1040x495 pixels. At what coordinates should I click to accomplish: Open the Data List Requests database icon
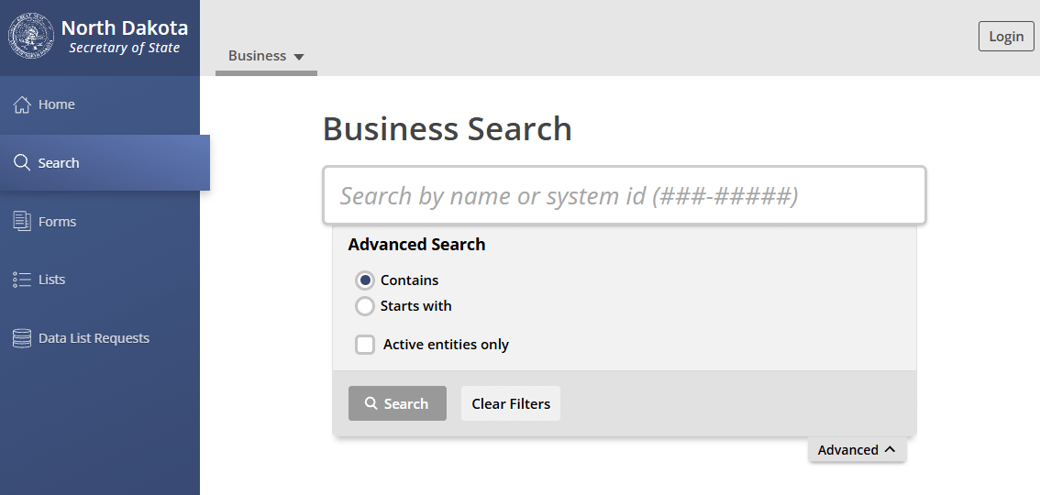pos(22,338)
